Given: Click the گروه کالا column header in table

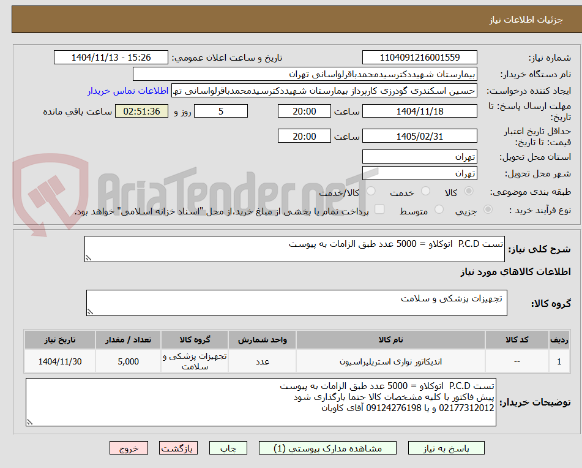Looking at the screenshot, I should click(x=195, y=340).
